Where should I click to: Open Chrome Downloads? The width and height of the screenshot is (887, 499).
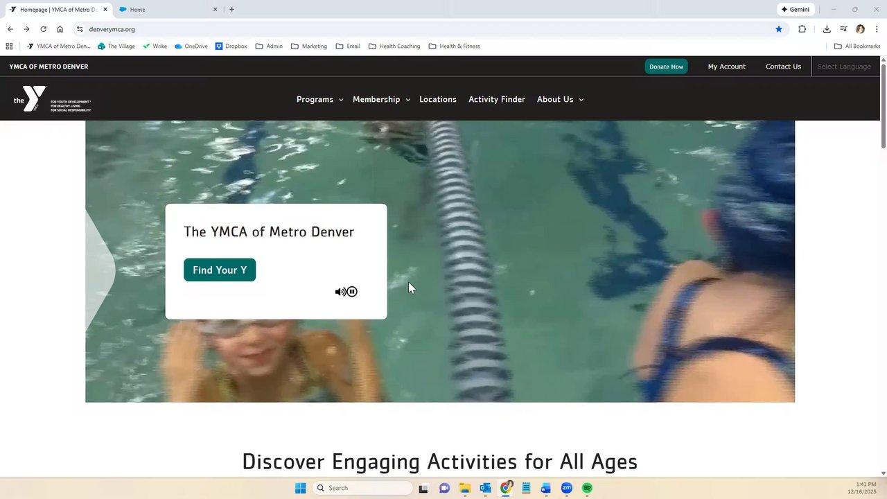[827, 29]
